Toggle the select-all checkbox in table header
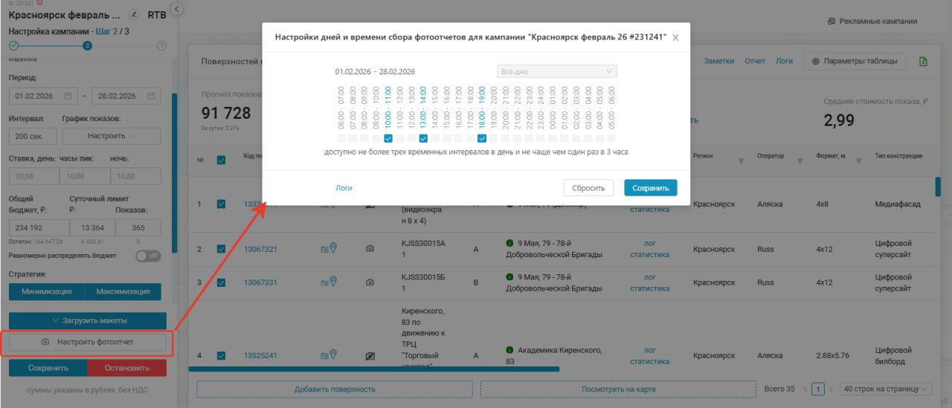952x408 pixels. [x=221, y=159]
